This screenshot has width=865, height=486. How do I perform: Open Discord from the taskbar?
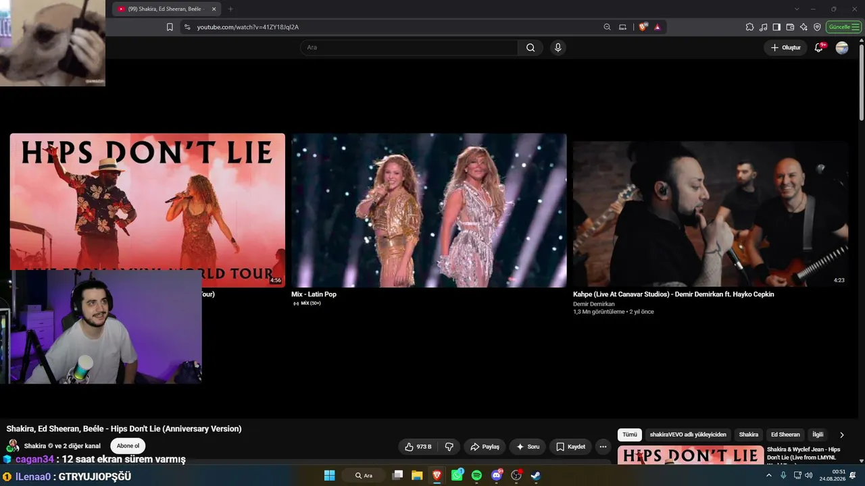[x=497, y=475]
